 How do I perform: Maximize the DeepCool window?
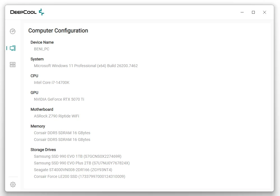click(253, 12)
